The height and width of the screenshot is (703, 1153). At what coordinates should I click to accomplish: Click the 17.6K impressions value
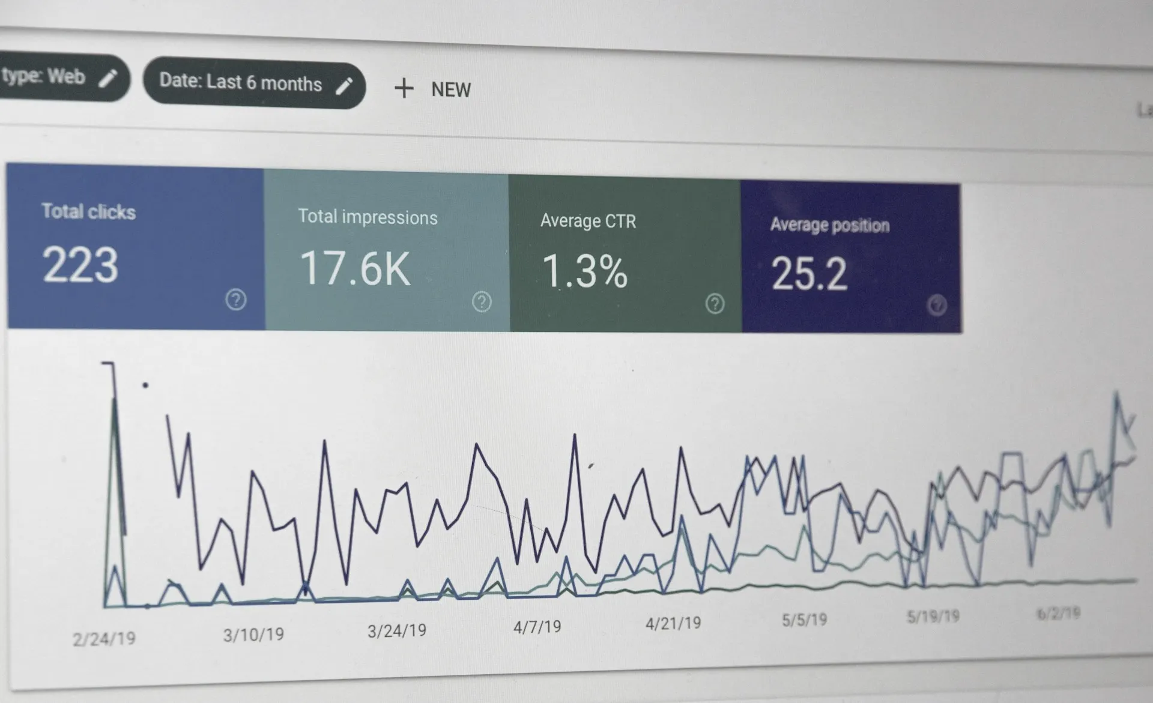coord(355,268)
